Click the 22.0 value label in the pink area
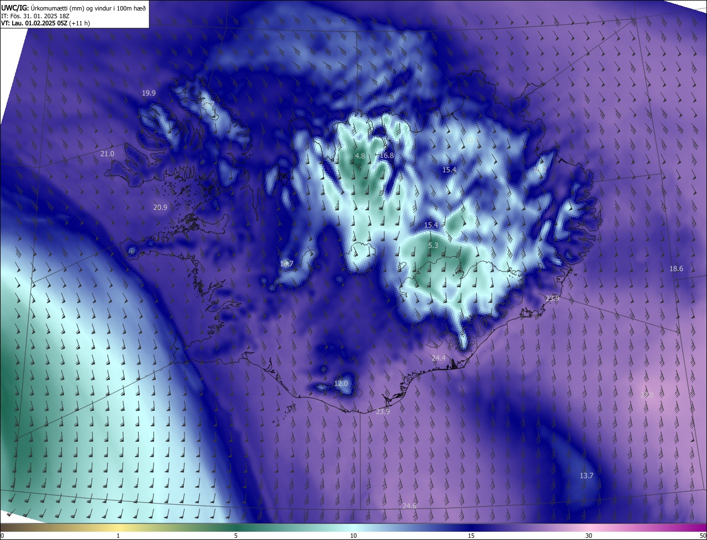The height and width of the screenshot is (540, 707). tap(647, 395)
